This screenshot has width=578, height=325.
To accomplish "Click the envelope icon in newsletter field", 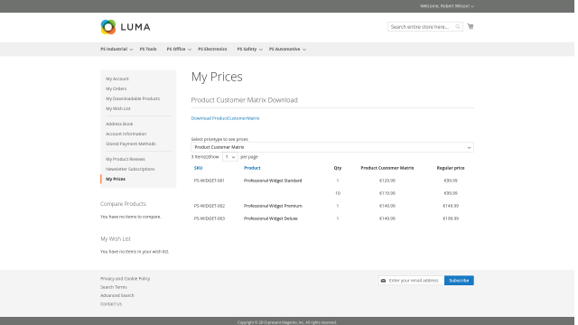I will [x=383, y=281].
